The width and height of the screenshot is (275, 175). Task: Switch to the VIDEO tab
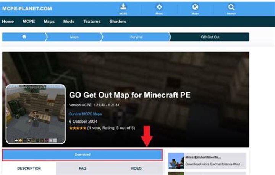[136, 169]
